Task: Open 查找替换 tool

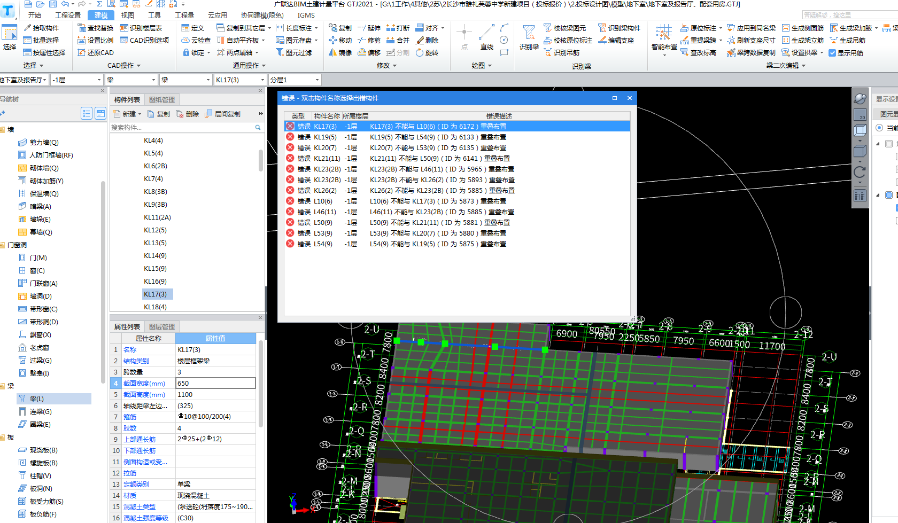Action: 96,28
